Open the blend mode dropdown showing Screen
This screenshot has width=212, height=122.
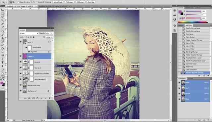coord(29,33)
